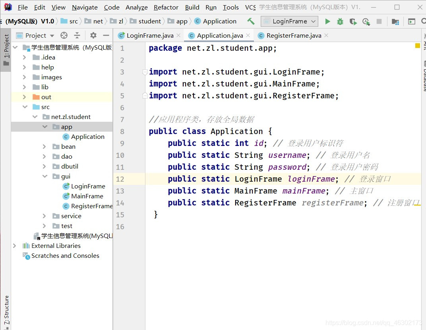The height and width of the screenshot is (330, 426).
Task: Expand the bean package
Action: [x=44, y=146]
